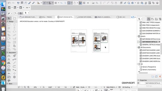Image resolution: width=162 pixels, height=91 pixels.
Task: Click the zoom in magnifier at bottom bar
Action: coord(25,87)
